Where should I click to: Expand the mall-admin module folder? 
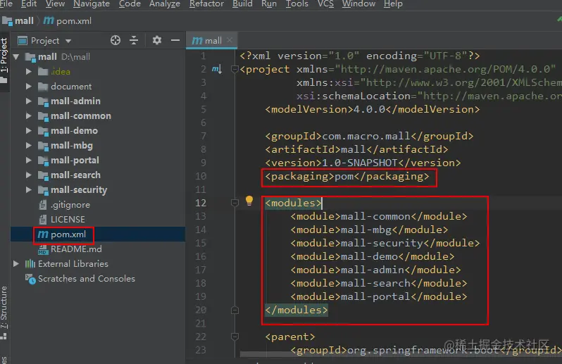[29, 101]
